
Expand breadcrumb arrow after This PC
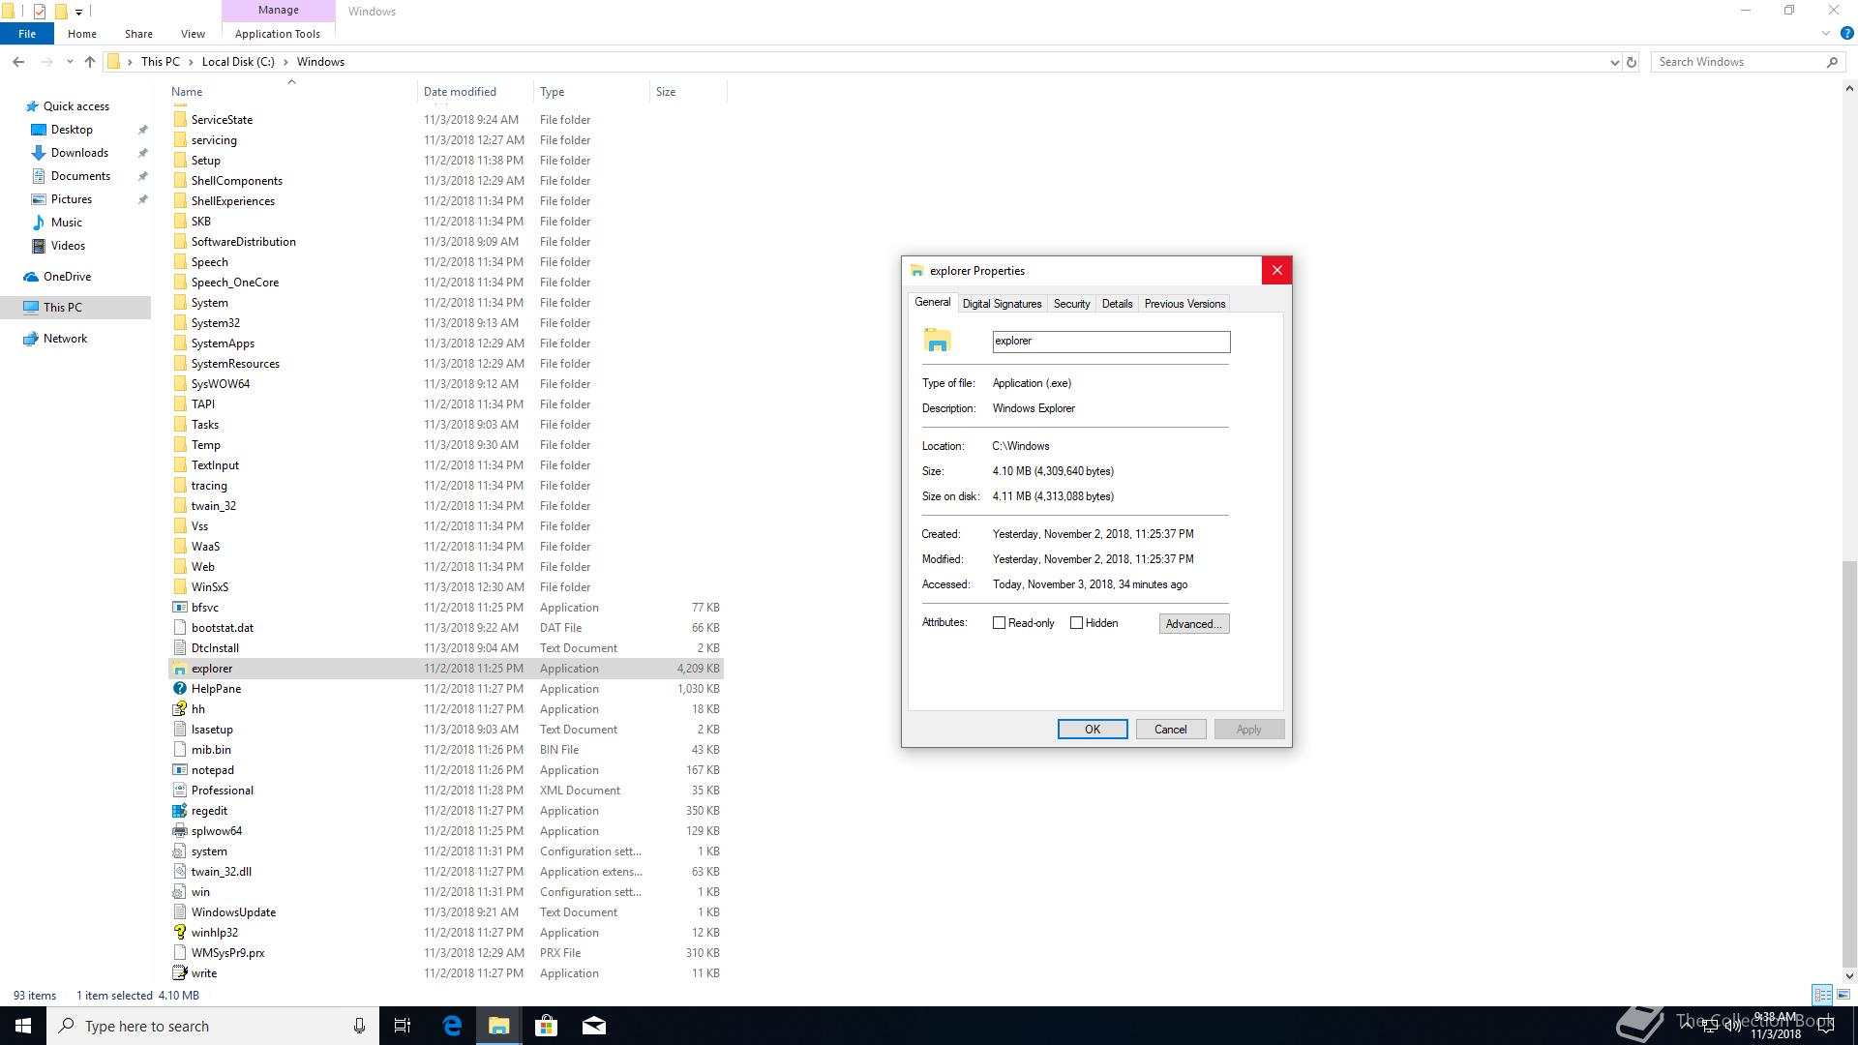tap(190, 62)
